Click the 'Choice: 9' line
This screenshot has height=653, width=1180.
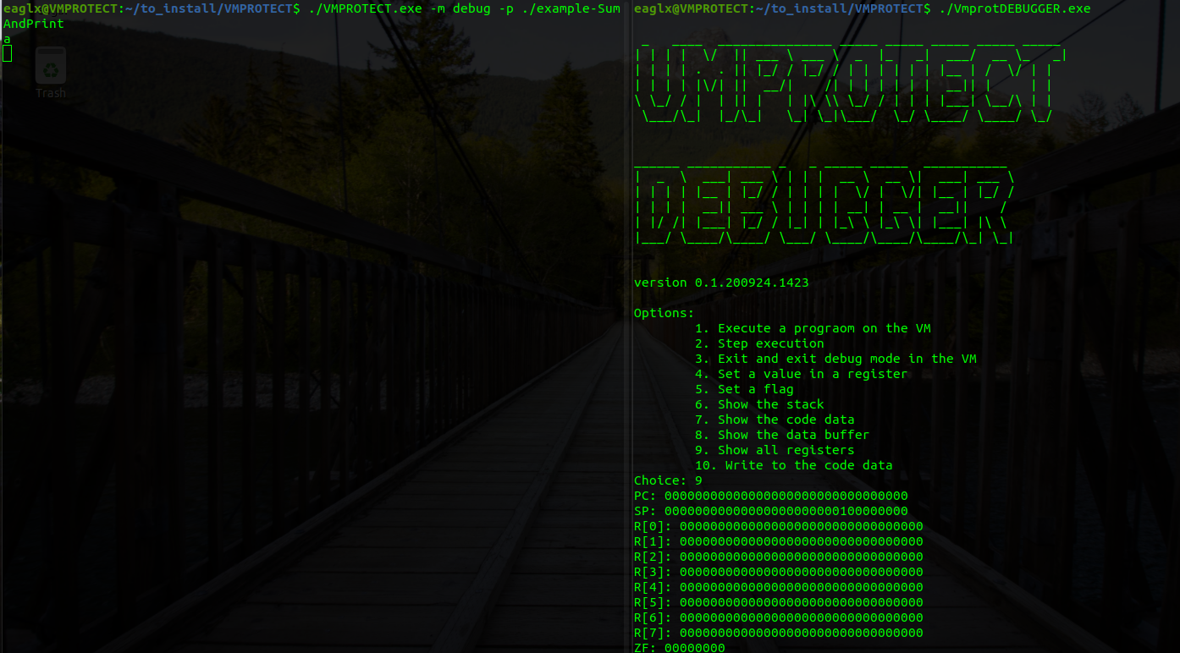(668, 480)
